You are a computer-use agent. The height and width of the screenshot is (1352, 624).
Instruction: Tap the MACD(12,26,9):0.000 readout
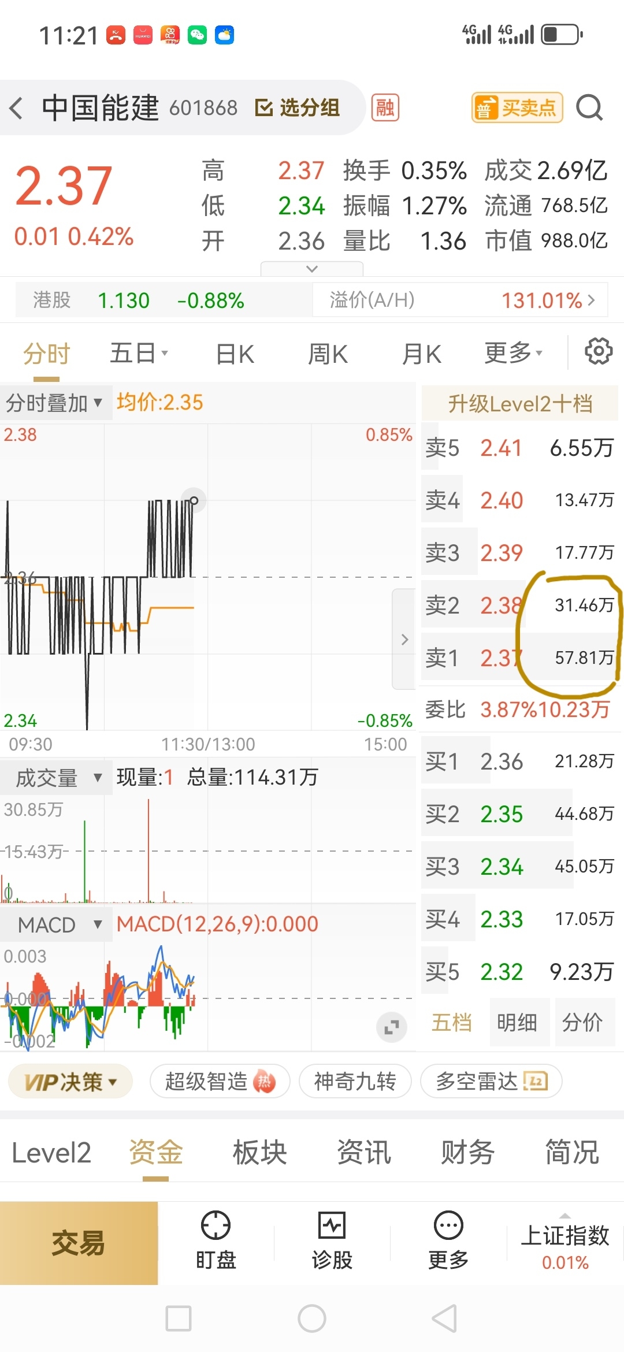217,924
